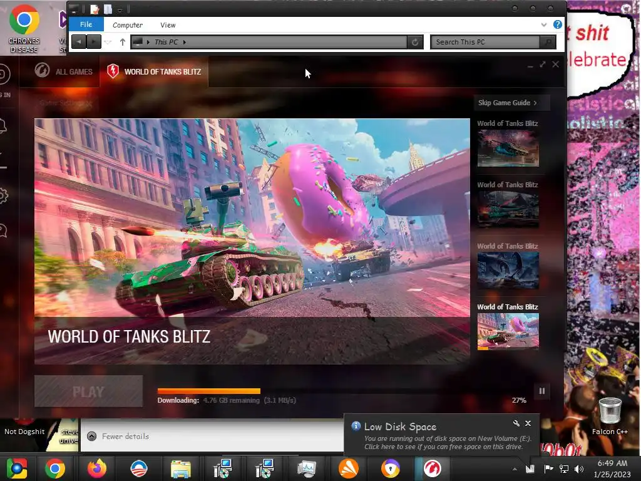
Task: Click the Low Disk Space notification message
Action: (x=448, y=443)
